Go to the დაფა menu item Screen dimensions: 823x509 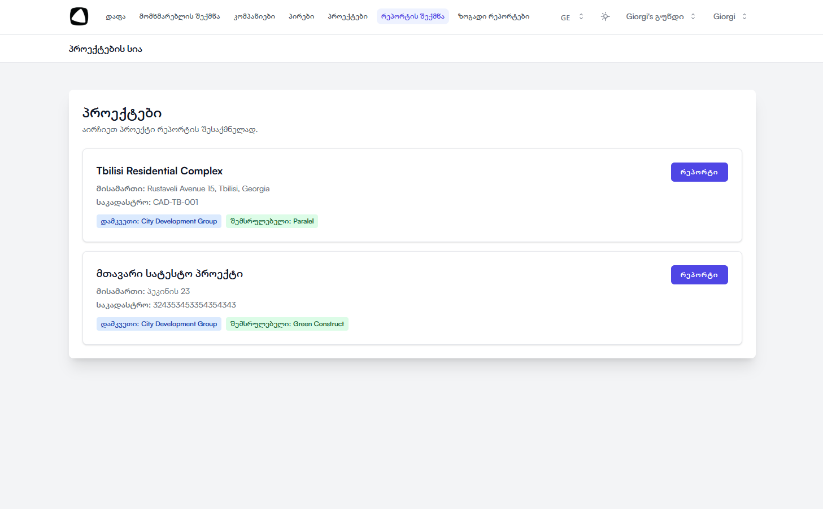click(116, 16)
